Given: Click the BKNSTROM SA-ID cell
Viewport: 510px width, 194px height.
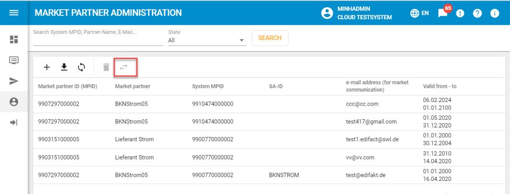Looking at the screenshot, I should pyautogui.click(x=284, y=175).
